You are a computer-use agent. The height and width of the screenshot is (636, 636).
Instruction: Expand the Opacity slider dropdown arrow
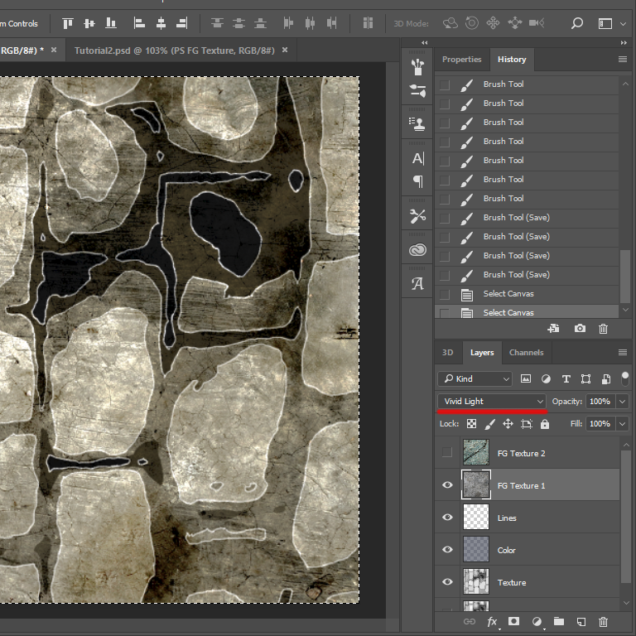[623, 401]
